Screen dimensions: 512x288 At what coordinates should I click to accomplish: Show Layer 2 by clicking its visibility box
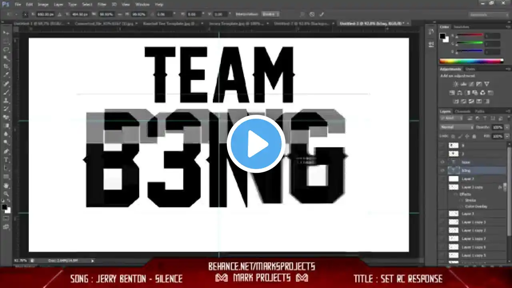[442, 179]
